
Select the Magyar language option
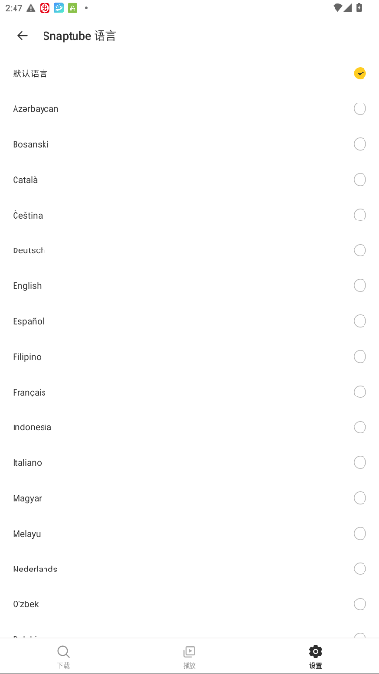pyautogui.click(x=189, y=498)
